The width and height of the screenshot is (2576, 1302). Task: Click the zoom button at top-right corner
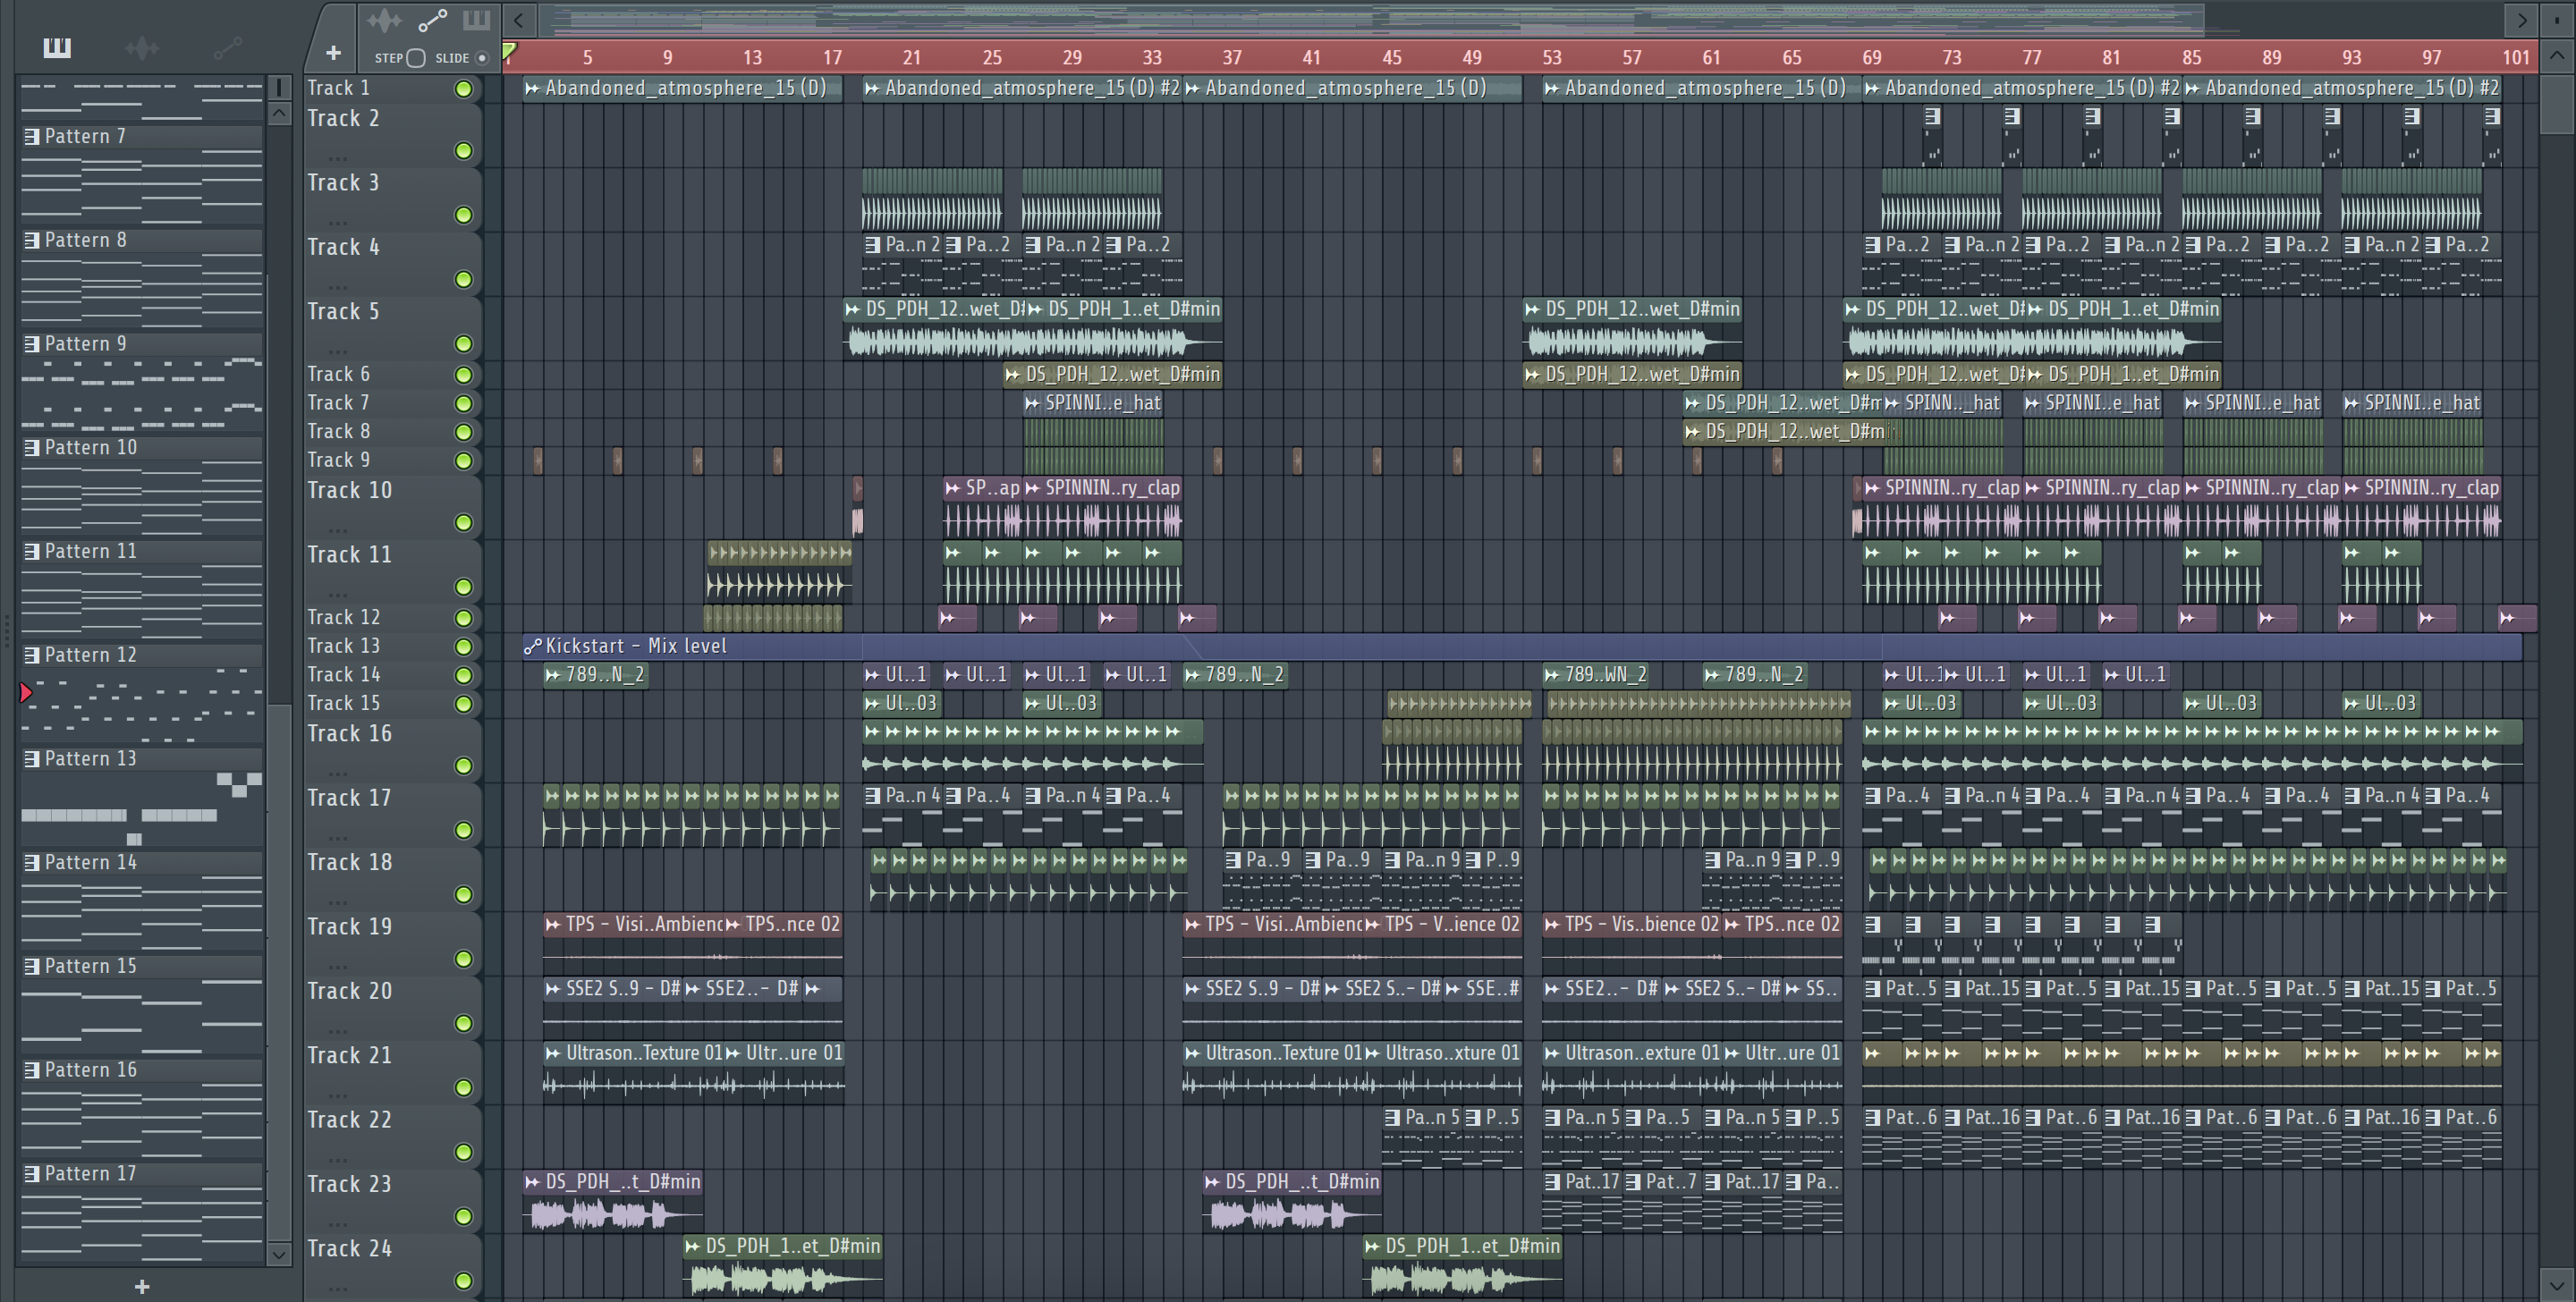[2557, 19]
